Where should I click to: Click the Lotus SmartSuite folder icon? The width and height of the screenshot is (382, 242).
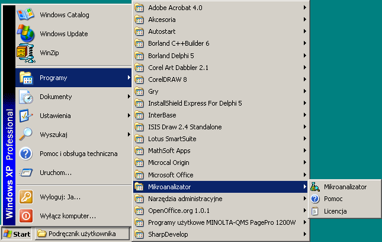139,139
